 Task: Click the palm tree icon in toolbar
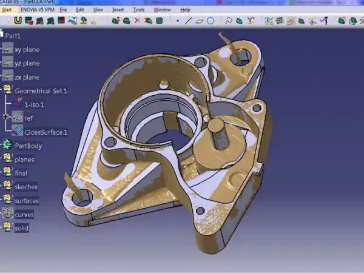(83, 21)
